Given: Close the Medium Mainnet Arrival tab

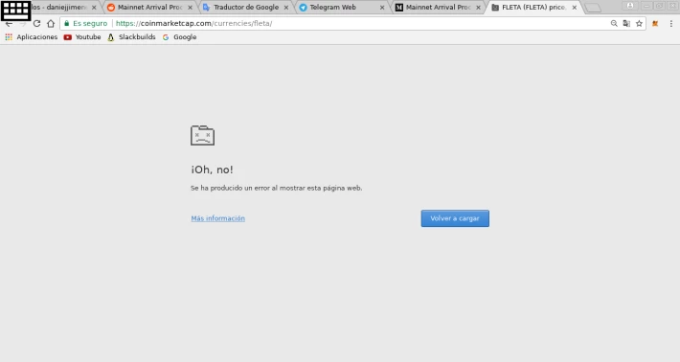Looking at the screenshot, I should pyautogui.click(x=478, y=8).
